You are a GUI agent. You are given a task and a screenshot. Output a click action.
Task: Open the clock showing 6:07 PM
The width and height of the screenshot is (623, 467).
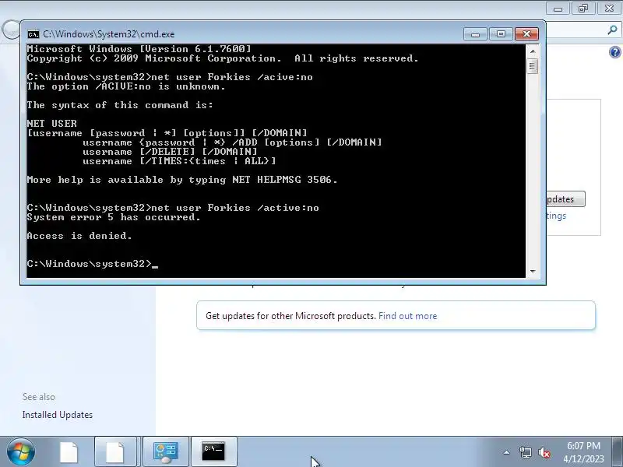tap(583, 445)
